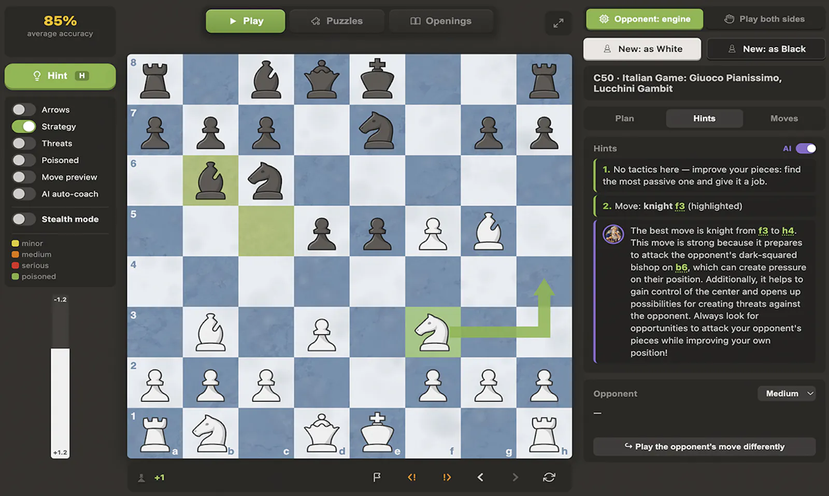The width and height of the screenshot is (829, 496).
Task: Open the opponent difficulty Medium dropdown
Action: click(x=787, y=393)
